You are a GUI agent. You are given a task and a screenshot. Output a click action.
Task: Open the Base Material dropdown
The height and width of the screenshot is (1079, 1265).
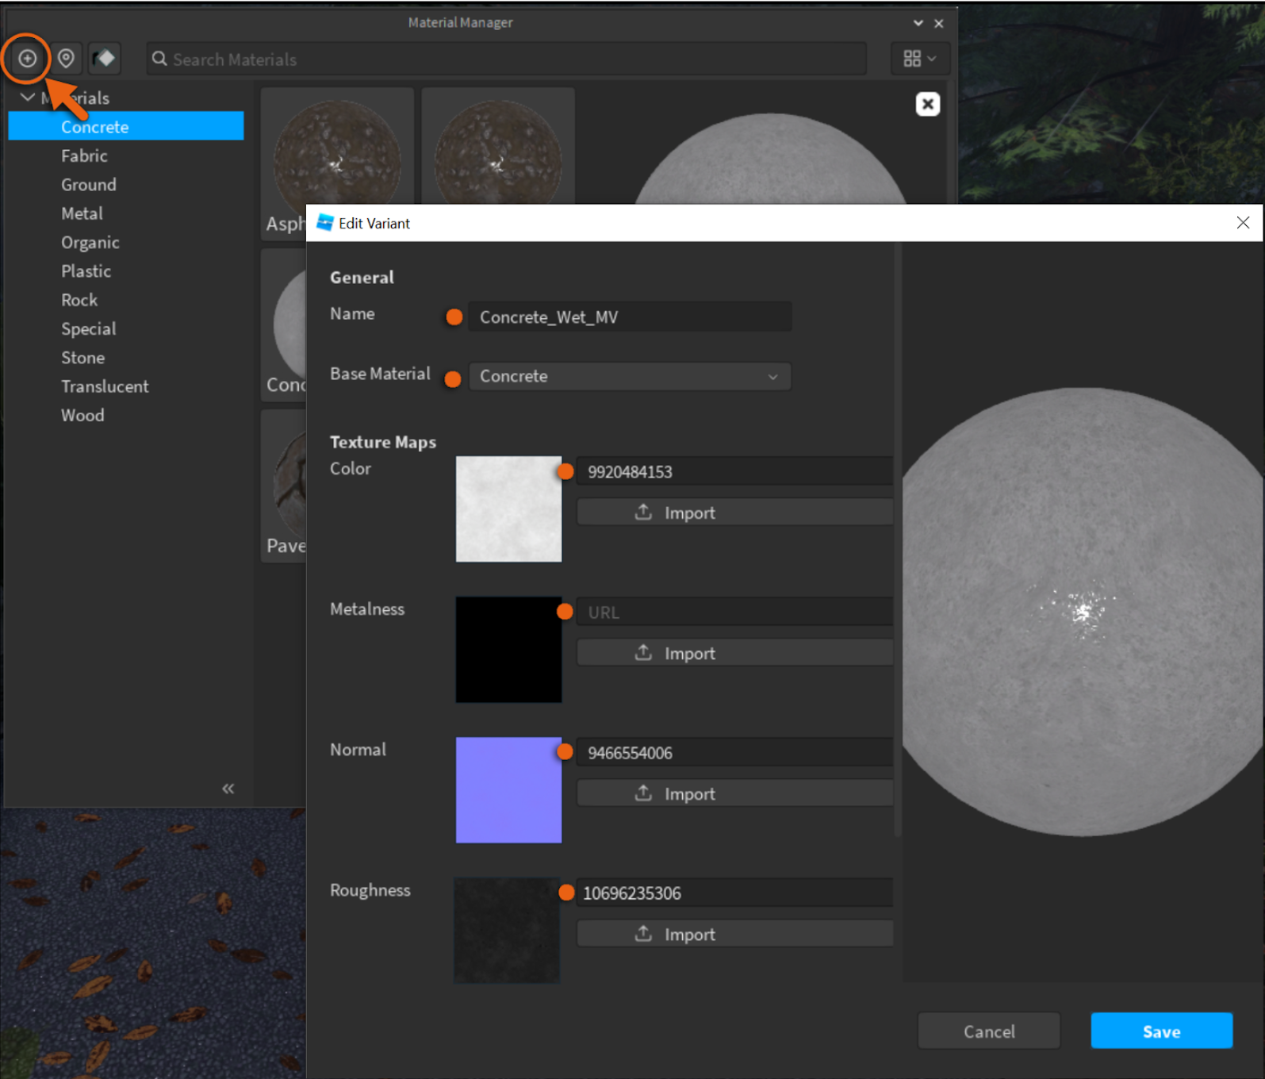[x=630, y=376]
